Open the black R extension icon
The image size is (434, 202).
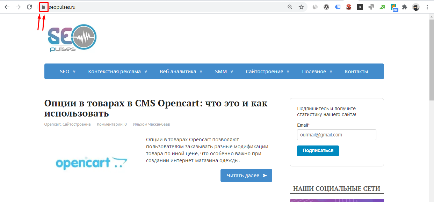[360, 7]
